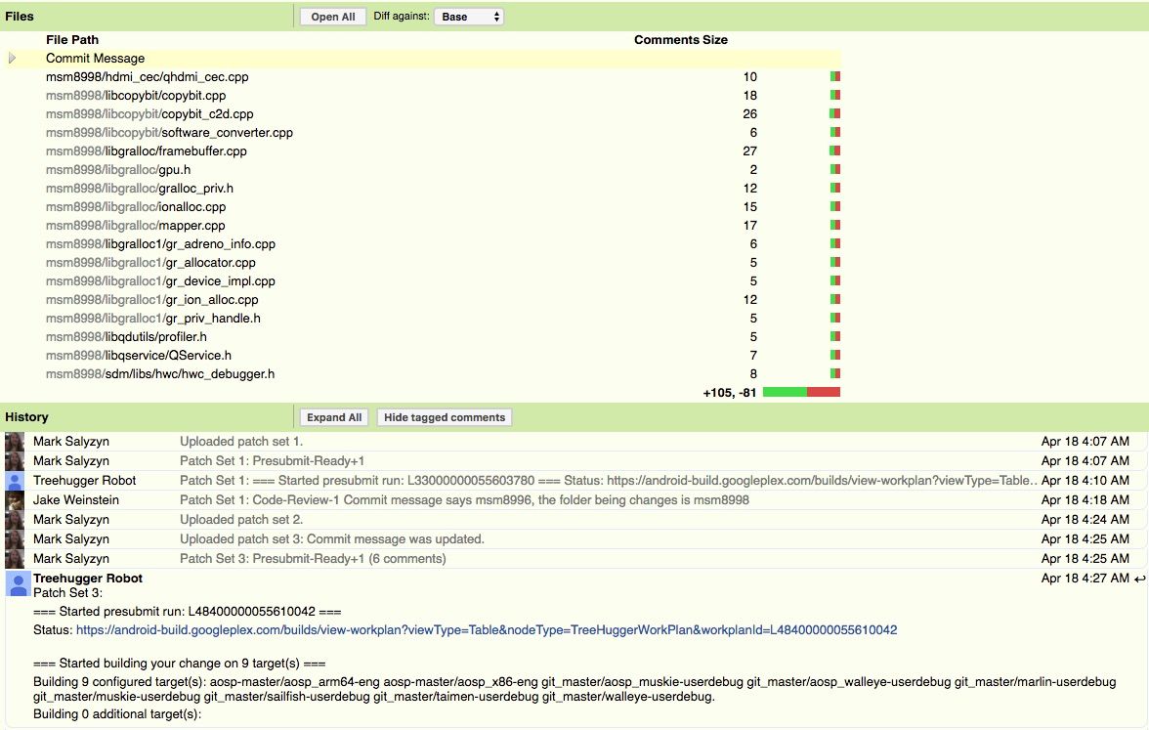Open file qhdmi_cec.cpp

[148, 77]
